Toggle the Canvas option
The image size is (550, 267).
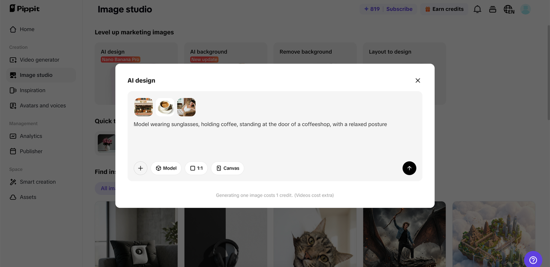[228, 168]
